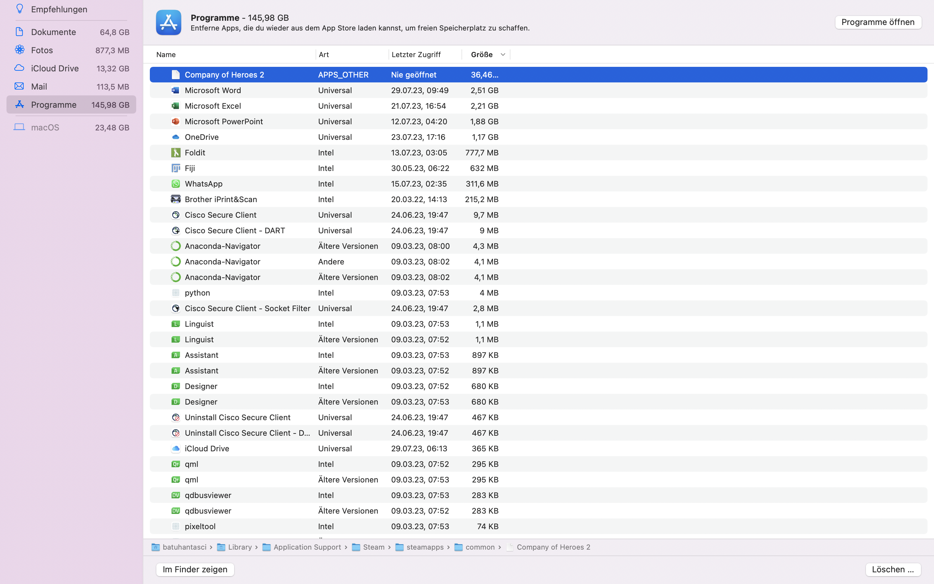Open Empfehlungen in the sidebar
Viewport: 934px width, 584px height.
(59, 9)
